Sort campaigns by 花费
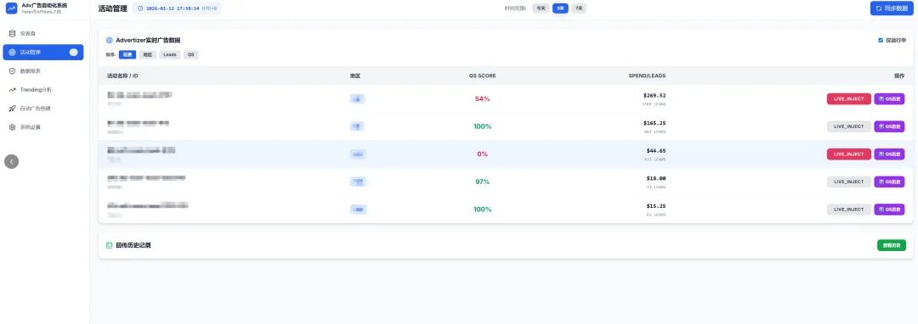918x324 pixels. coord(127,54)
